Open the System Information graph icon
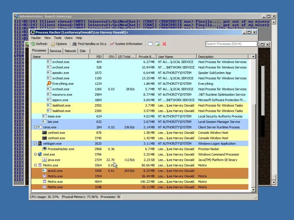The width and height of the screenshot is (294, 220). point(112,44)
